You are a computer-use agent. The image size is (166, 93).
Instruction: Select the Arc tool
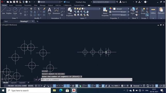(21, 11)
